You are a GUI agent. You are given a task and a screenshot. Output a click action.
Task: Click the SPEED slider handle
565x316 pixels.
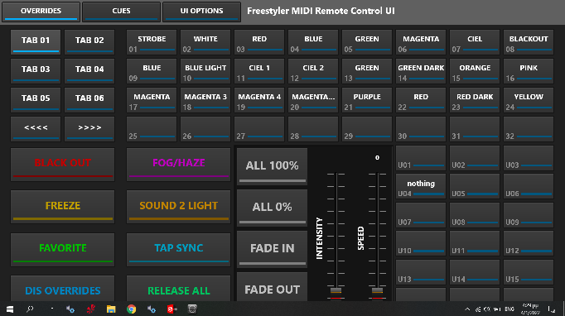pos(377,290)
